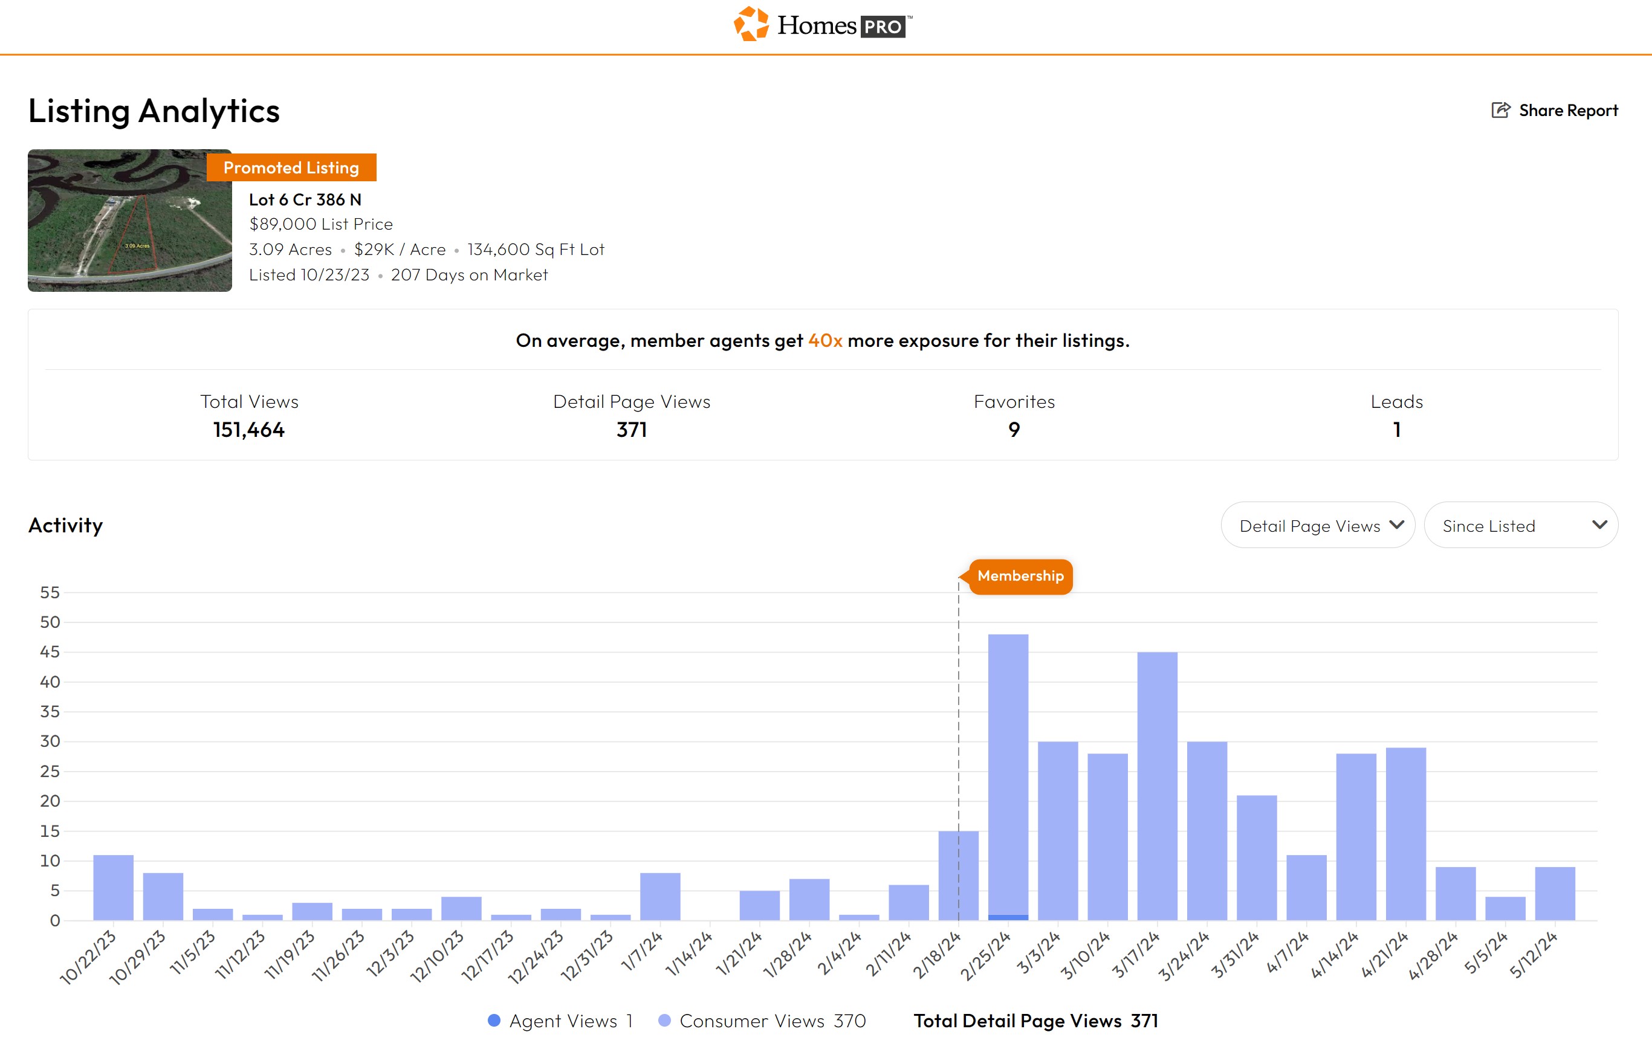Click the 207 Days on Market text
Screen dimensions: 1652x1049
(469, 275)
